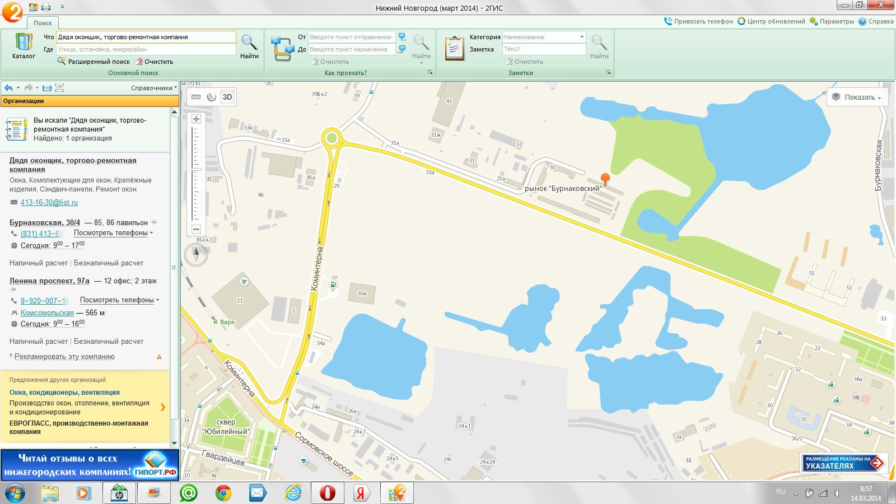The height and width of the screenshot is (504, 896).
Task: Click the Заметка text field
Action: [544, 49]
